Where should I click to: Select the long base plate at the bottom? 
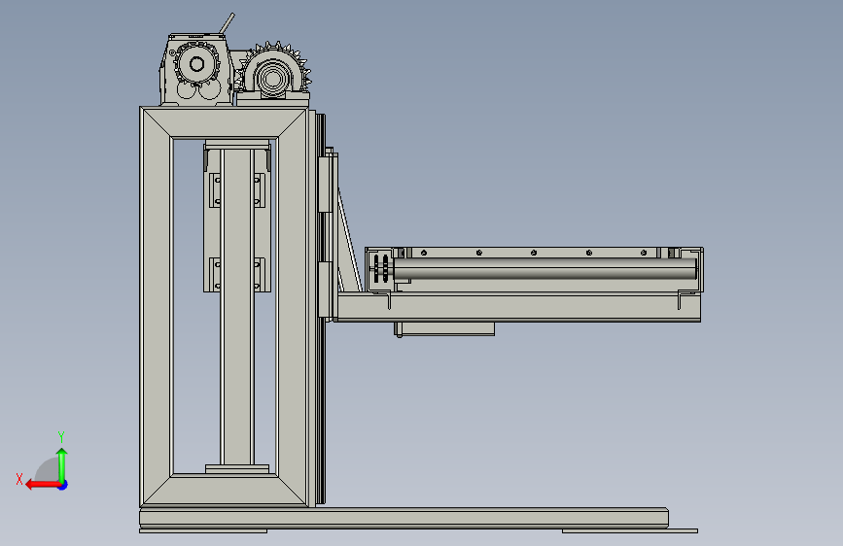click(x=404, y=518)
